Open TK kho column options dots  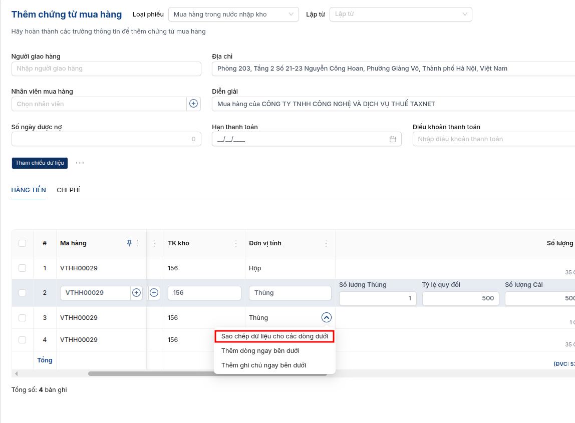[236, 243]
